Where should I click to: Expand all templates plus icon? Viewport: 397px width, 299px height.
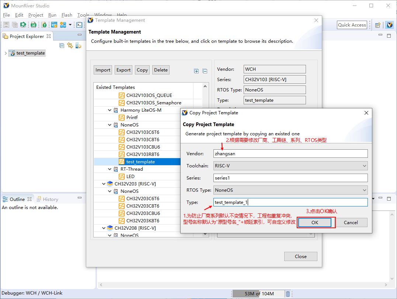(196, 71)
